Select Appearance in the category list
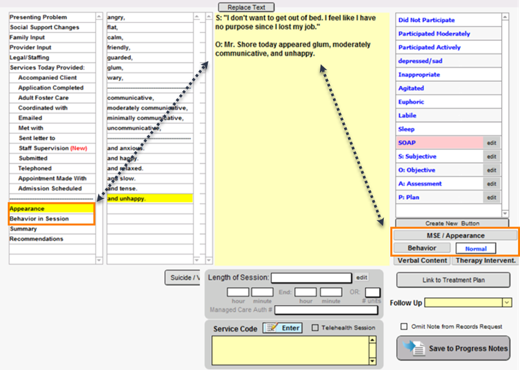The width and height of the screenshot is (520, 370). pyautogui.click(x=27, y=209)
